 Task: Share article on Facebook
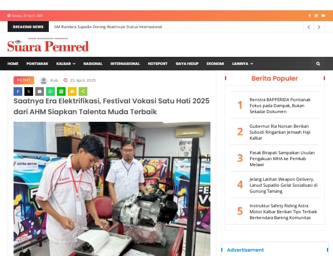pos(18,91)
